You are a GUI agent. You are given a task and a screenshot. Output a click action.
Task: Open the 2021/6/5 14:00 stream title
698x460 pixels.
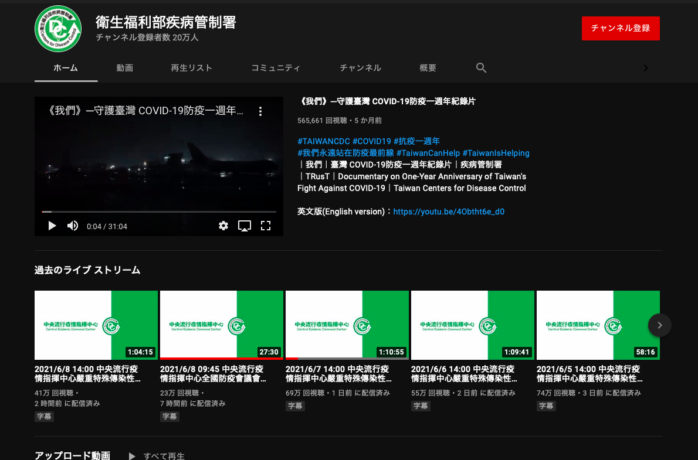point(590,374)
